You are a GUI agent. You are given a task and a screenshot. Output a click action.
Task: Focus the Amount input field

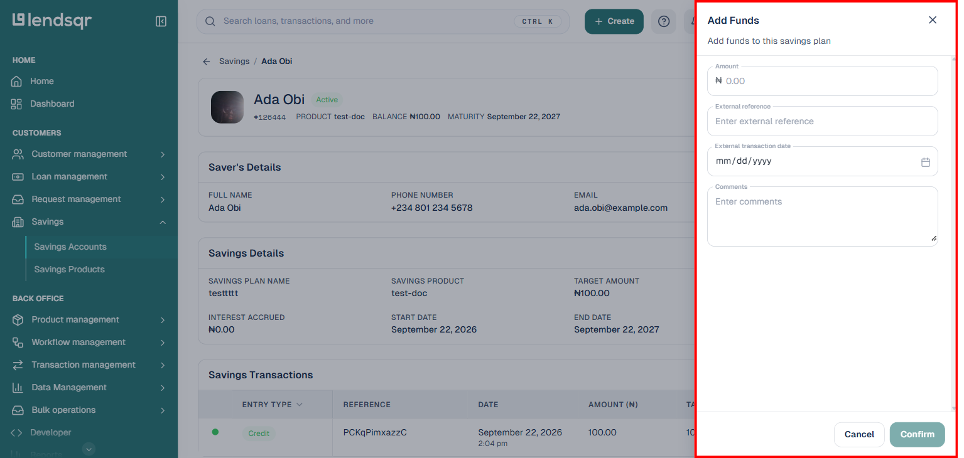tap(823, 81)
